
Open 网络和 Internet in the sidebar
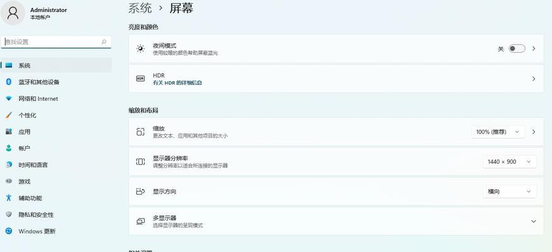pos(56,99)
